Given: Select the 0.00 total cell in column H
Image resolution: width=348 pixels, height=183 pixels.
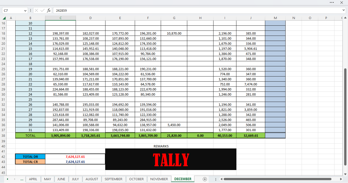Looking at the screenshot, I should [x=200, y=135].
